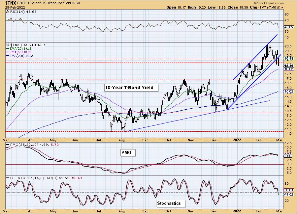Click the PMO annotation box
This screenshot has width=297, height=214.
[x=128, y=152]
